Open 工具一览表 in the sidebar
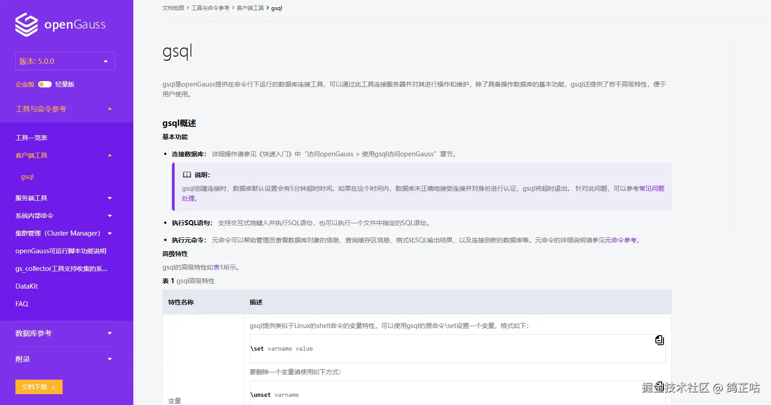 tap(31, 138)
